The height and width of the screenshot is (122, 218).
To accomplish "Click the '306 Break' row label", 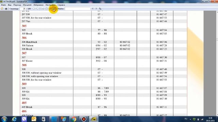I will [x=27, y=49].
